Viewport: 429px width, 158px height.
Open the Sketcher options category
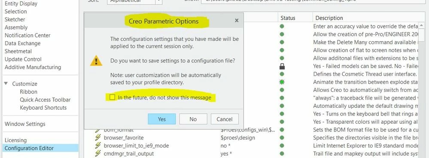coord(15,19)
